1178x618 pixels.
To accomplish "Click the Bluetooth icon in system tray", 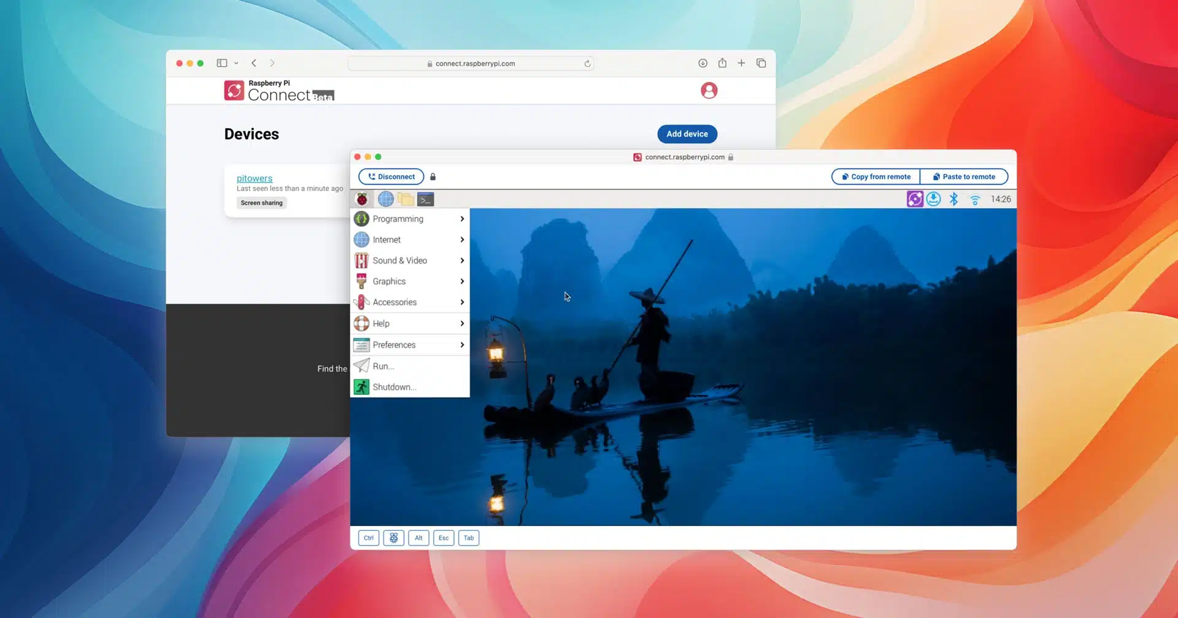I will (953, 199).
